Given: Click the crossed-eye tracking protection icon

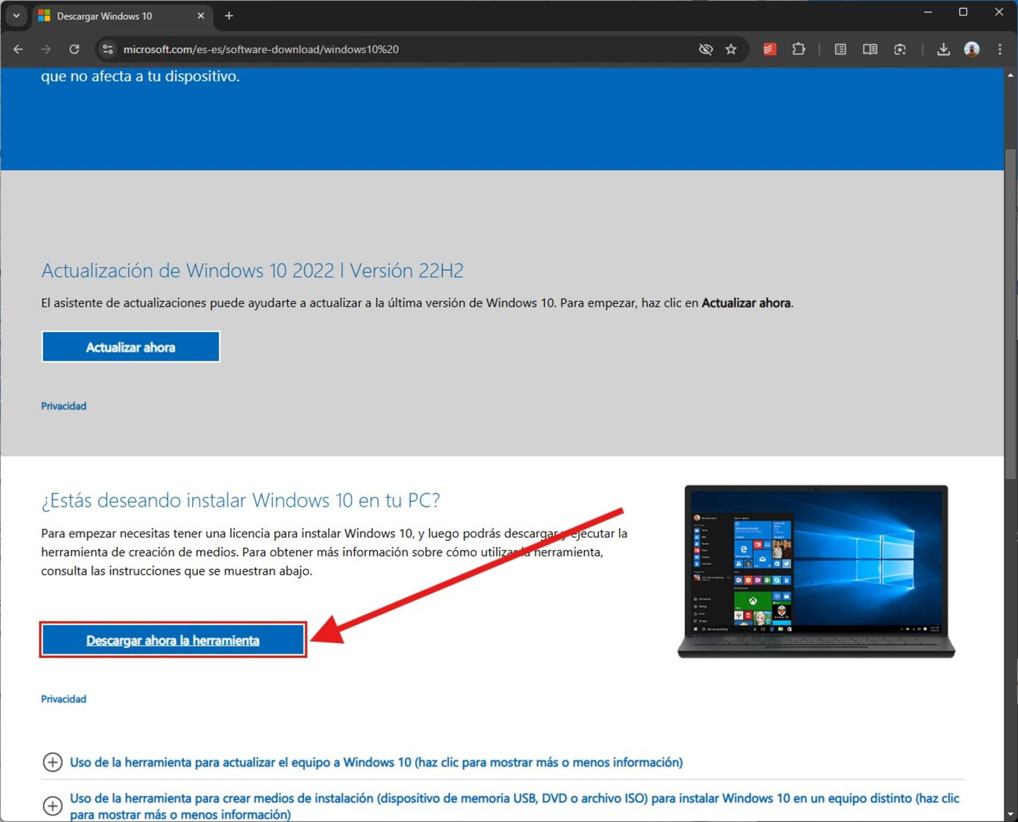Looking at the screenshot, I should [706, 49].
